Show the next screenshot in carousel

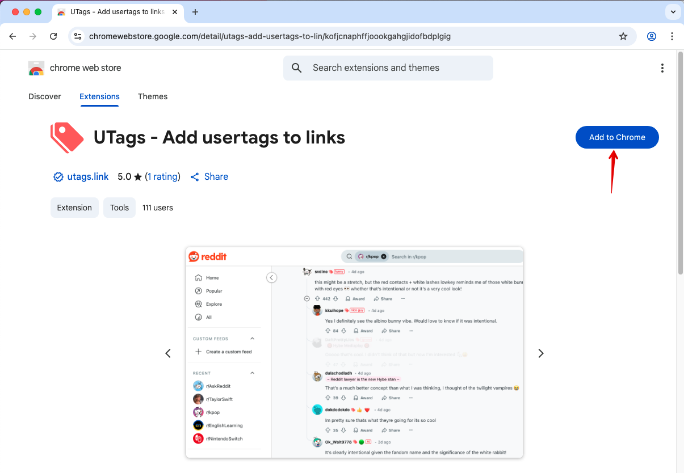[x=540, y=353]
